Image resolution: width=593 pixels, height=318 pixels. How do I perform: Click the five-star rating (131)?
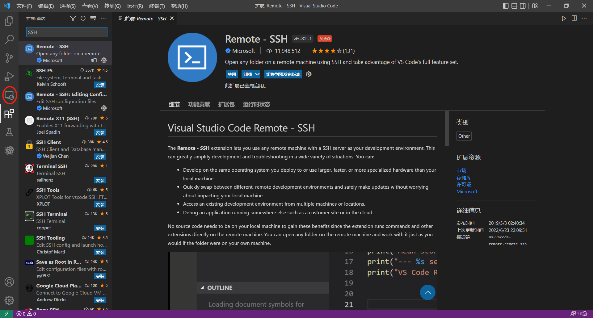point(333,51)
